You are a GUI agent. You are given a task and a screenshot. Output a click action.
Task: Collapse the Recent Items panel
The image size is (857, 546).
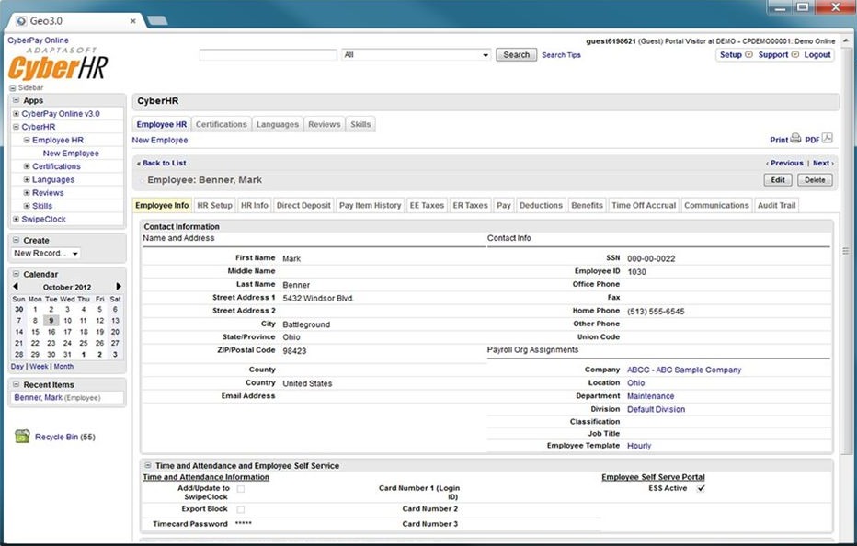click(x=16, y=384)
